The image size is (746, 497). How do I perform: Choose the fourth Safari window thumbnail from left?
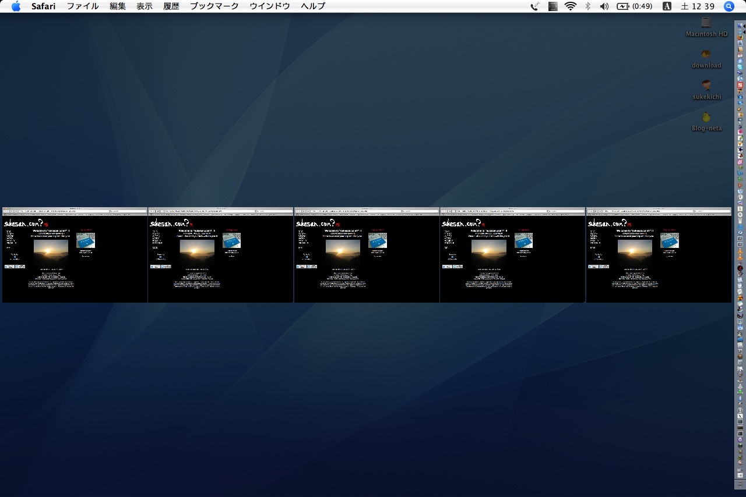coord(512,255)
